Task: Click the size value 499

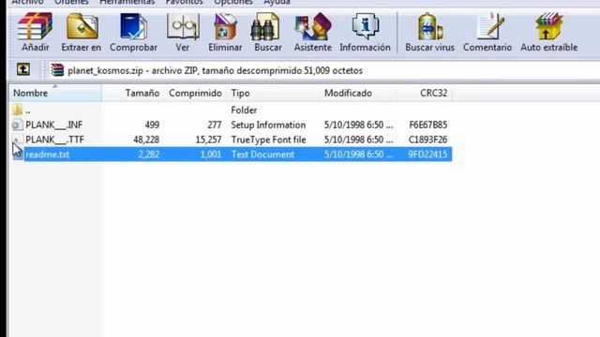Action: pos(152,125)
